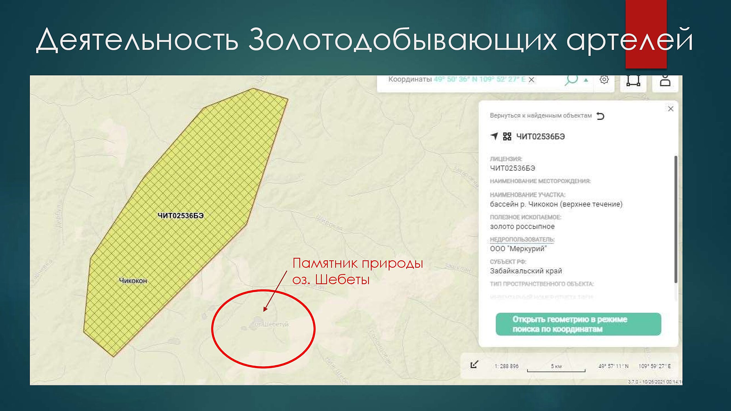This screenshot has height=411, width=731.
Task: Click 'бассейн р. Чикокон (верхнее течение)' text
Action: 556,204
